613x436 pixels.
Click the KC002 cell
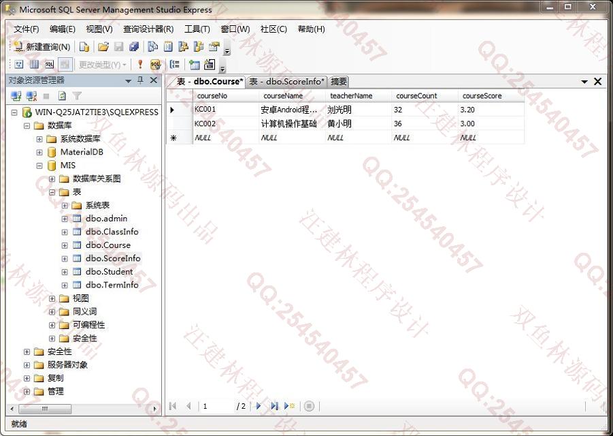[x=226, y=124]
